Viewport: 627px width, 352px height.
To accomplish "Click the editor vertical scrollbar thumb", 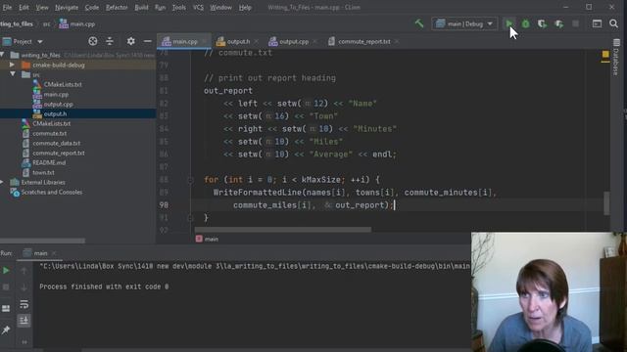I will (606, 203).
